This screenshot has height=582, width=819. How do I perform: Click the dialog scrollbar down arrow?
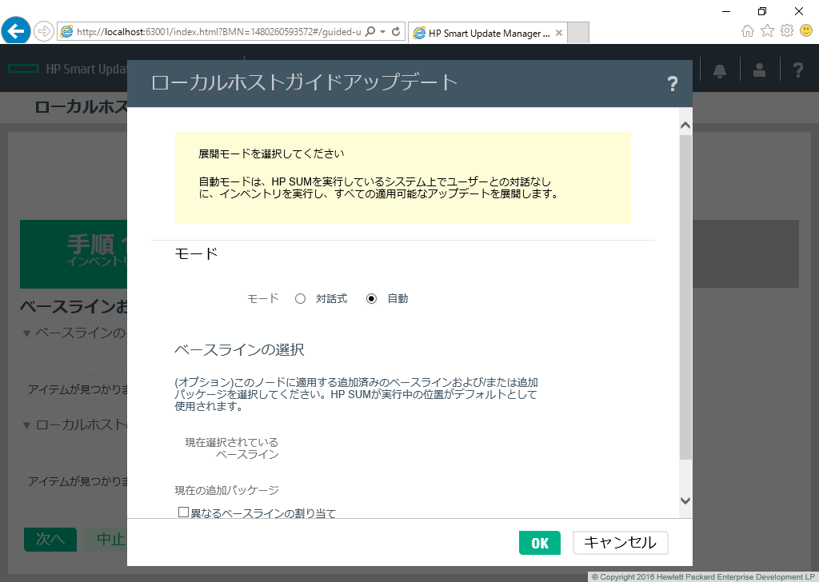[x=685, y=500]
